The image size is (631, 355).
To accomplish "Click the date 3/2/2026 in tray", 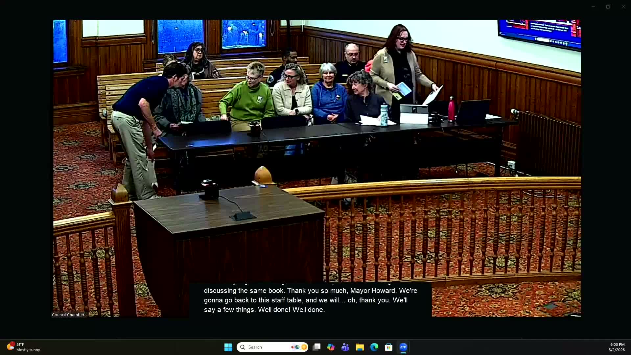I will pos(617,350).
